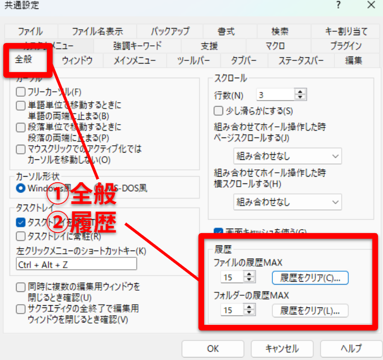
Task: Enable the フリーカーソル checkbox
Action: (21, 92)
